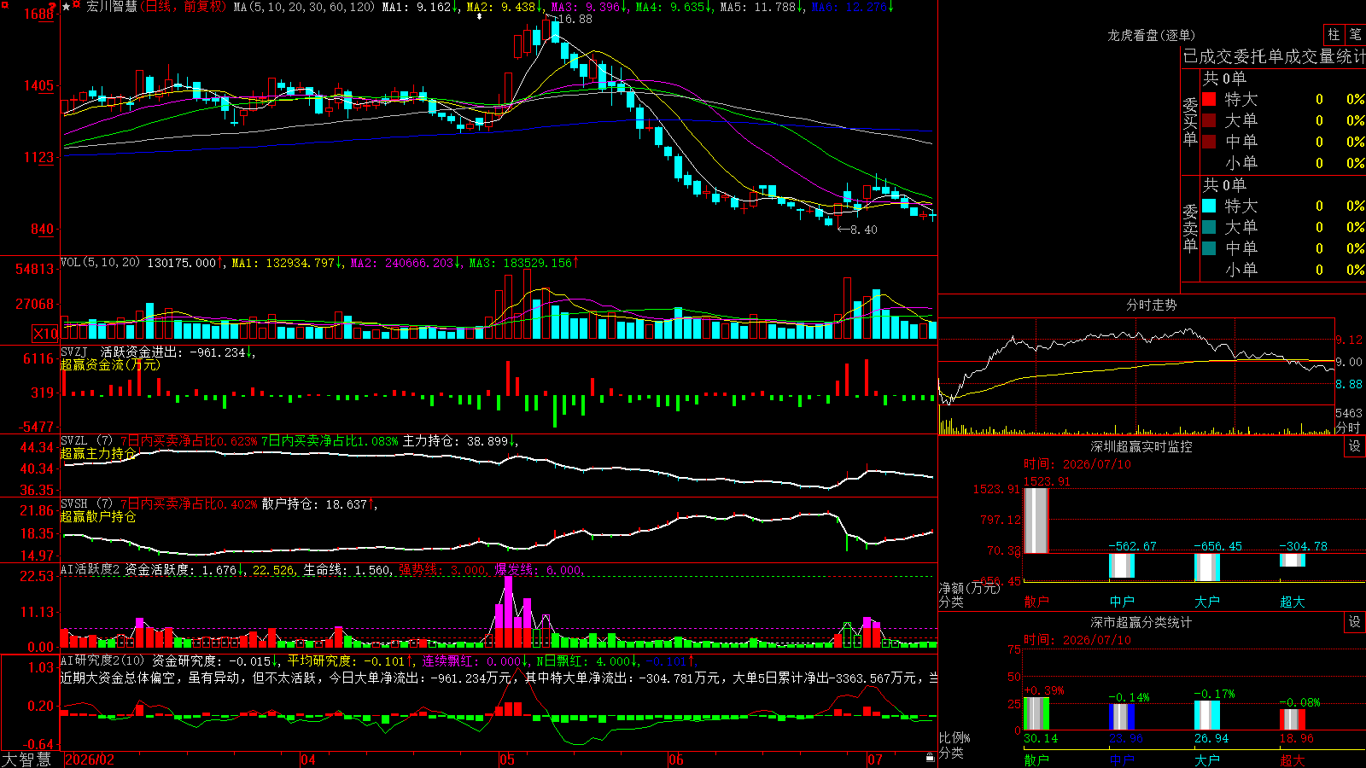Click the VOL(5,10,20) indicator label
The width and height of the screenshot is (1366, 768).
[100, 263]
